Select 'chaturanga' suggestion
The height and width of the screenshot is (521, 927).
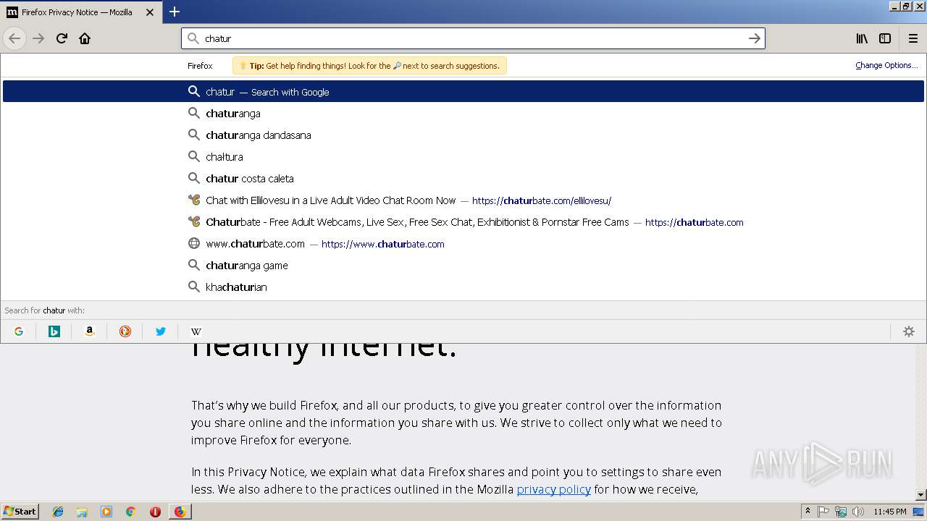tap(463, 114)
